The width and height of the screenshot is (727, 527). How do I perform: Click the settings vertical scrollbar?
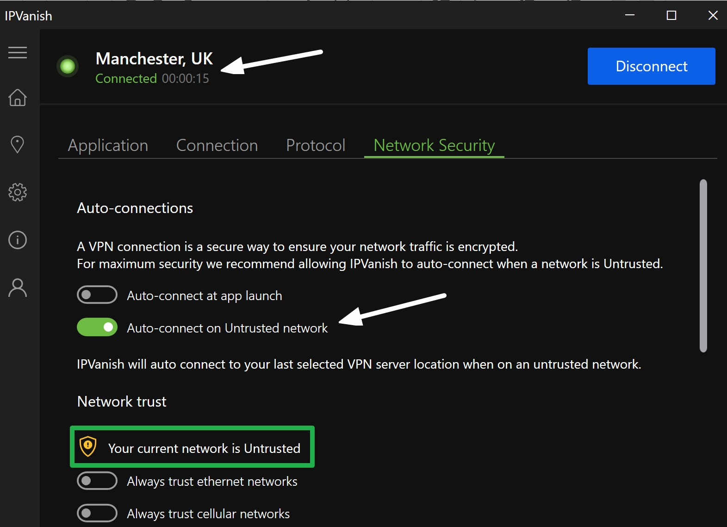tap(703, 266)
